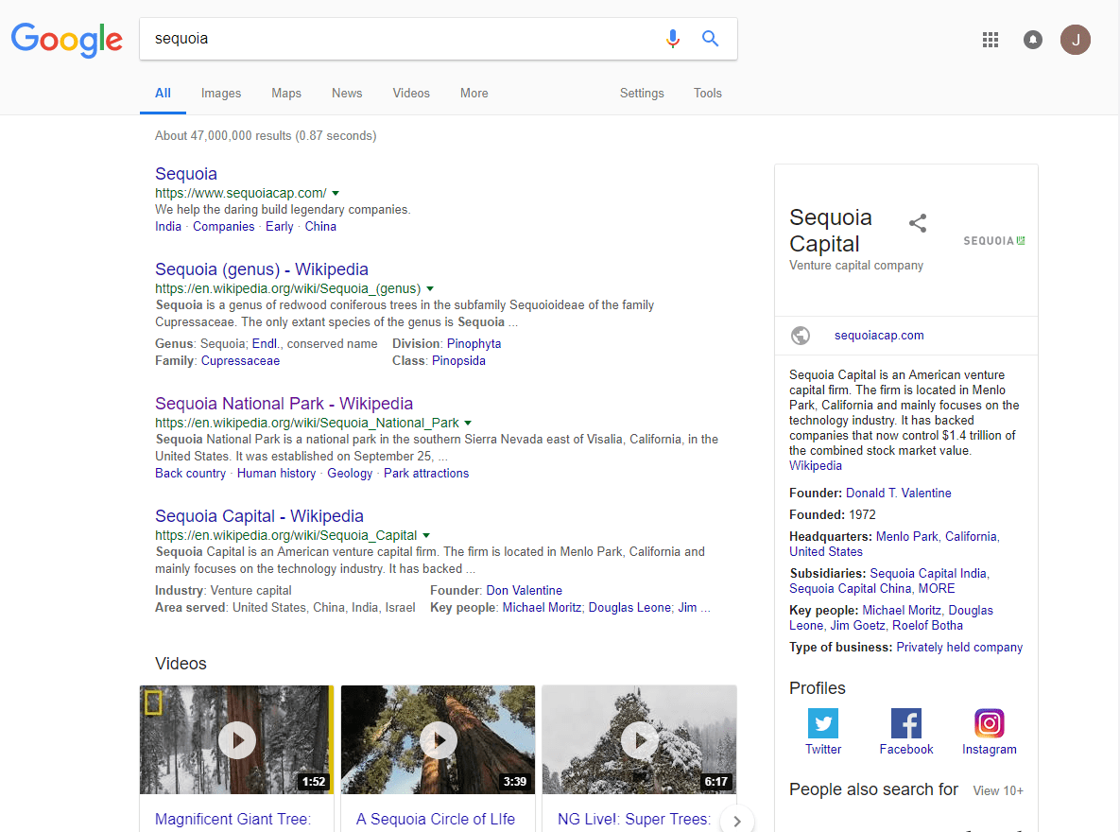Click the globe icon beside sequoiacap.com
The width and height of the screenshot is (1120, 832).
tap(801, 336)
